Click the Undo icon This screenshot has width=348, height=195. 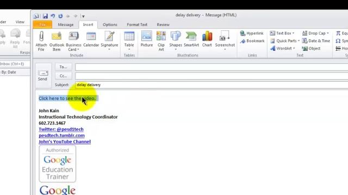pos(53,16)
